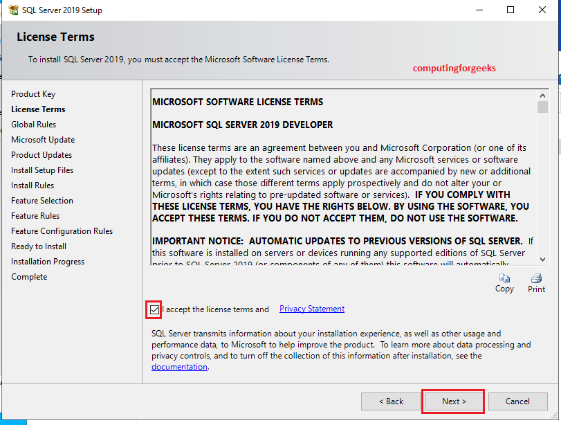Open the documentation link
Screen dimensions: 561x425
(179, 366)
